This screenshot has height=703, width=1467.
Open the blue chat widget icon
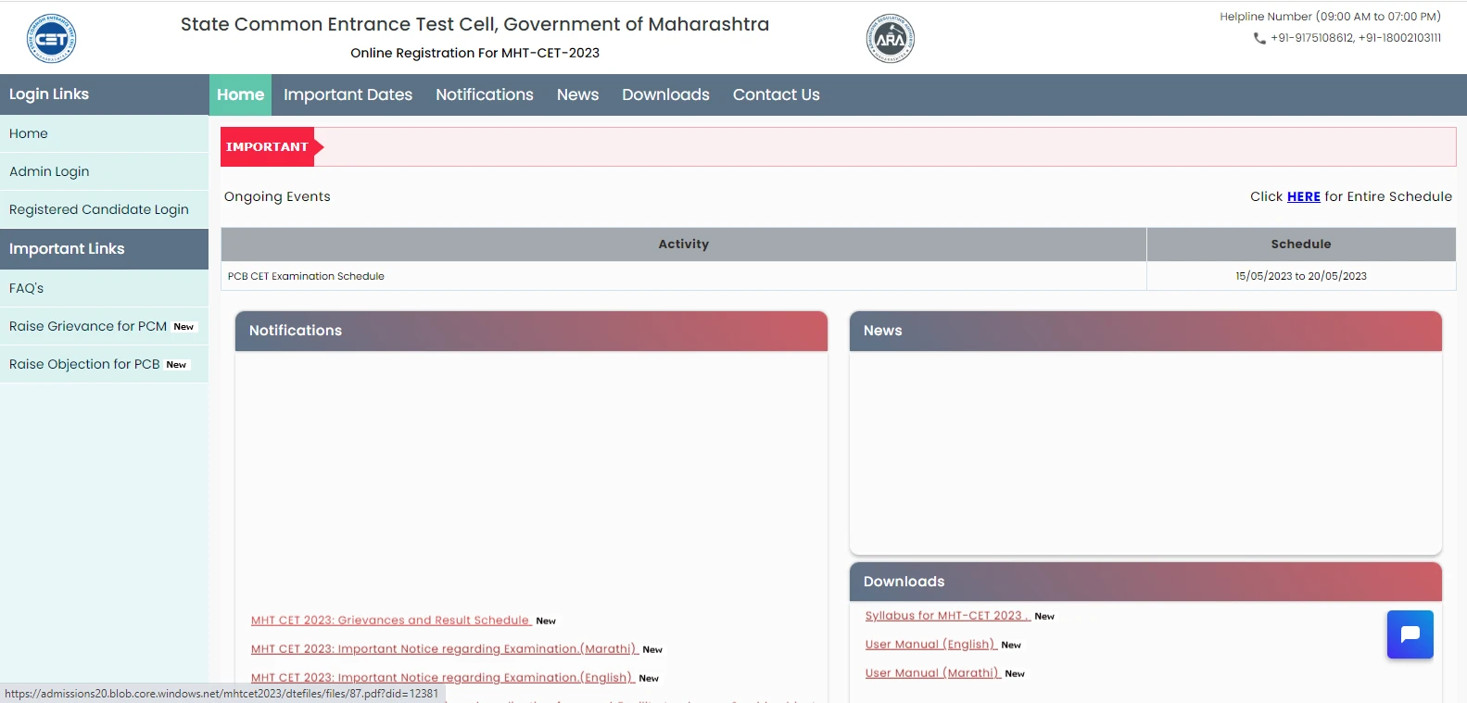(x=1410, y=634)
